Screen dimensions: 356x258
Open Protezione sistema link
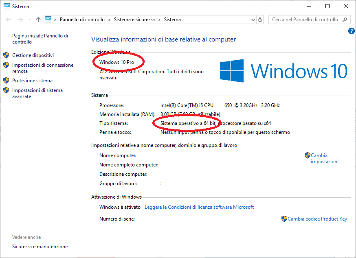[x=32, y=80]
